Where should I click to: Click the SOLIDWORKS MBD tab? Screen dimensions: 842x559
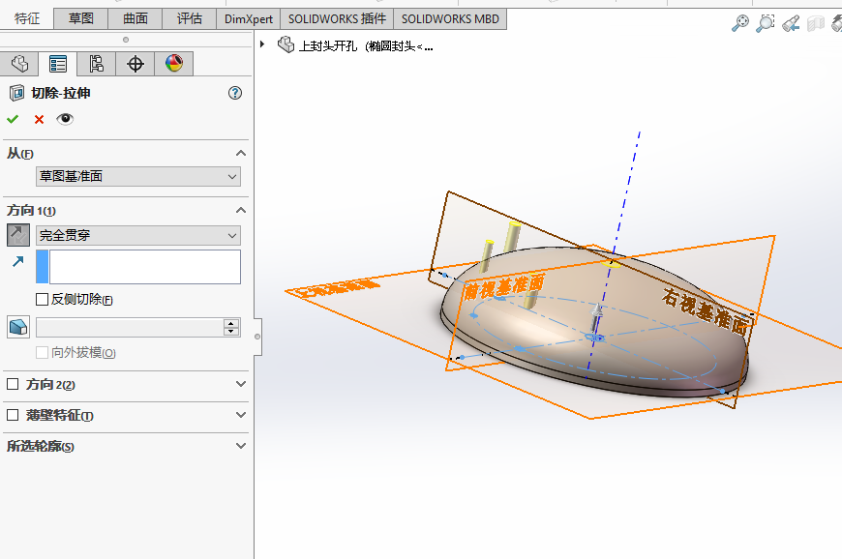(x=448, y=17)
